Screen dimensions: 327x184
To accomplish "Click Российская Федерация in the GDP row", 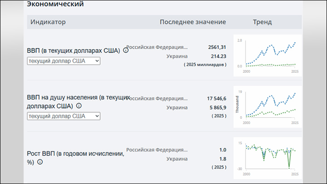I will pos(157,47).
